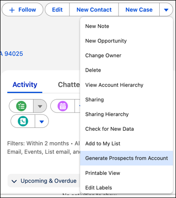The width and height of the screenshot is (176, 198).
Task: Open the Sharing Hierarchy menu entry
Action: click(127, 114)
